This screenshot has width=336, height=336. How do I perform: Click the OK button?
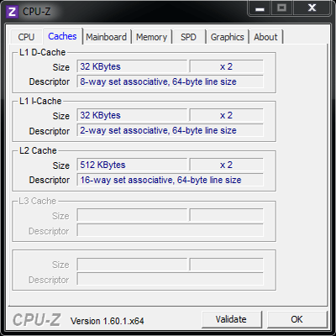click(297, 319)
